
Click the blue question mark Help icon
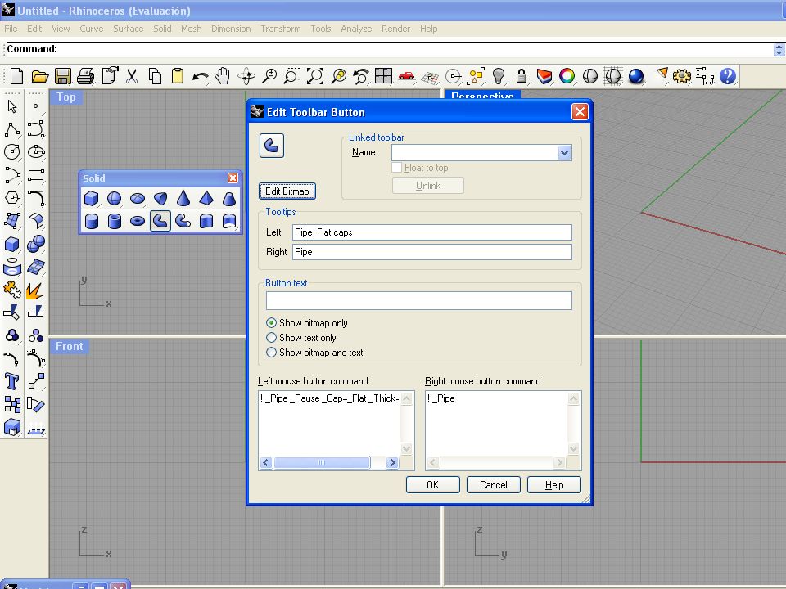pos(728,76)
